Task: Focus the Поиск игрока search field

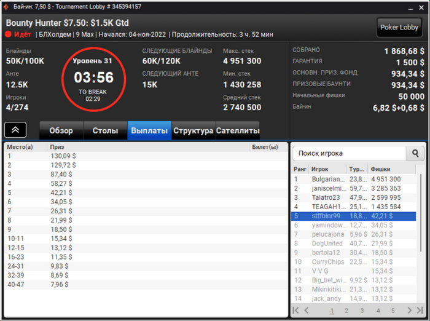Action: click(x=349, y=153)
